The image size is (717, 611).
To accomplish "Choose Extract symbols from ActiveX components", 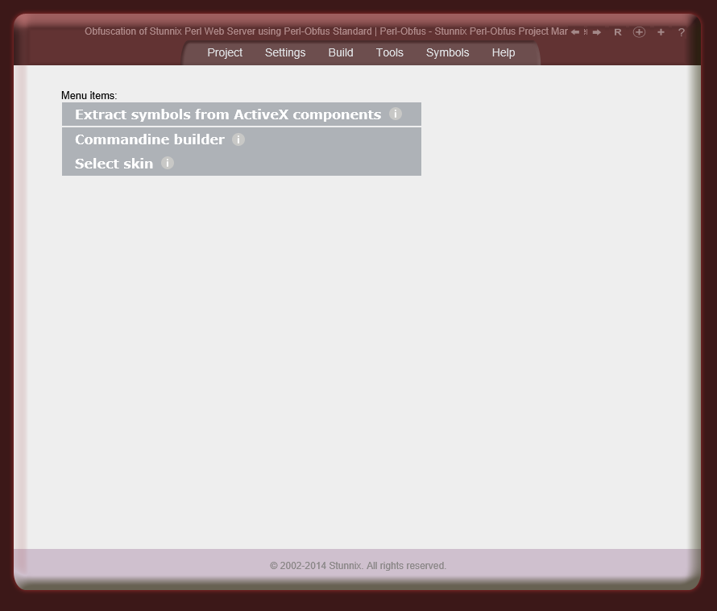I will tap(226, 114).
